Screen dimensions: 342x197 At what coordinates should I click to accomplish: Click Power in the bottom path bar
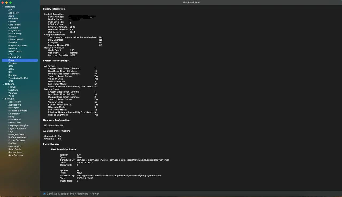tap(95, 194)
